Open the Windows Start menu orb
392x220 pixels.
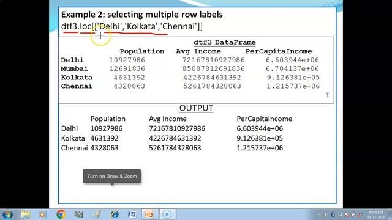click(x=7, y=215)
